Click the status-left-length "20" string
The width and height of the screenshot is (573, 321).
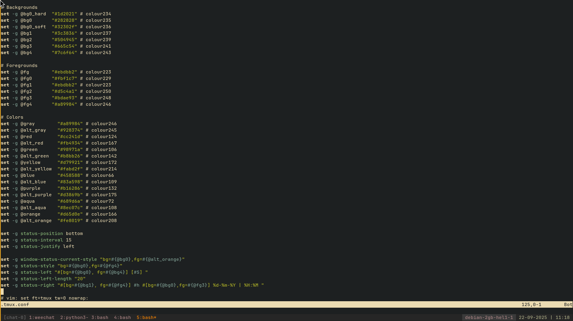80,279
